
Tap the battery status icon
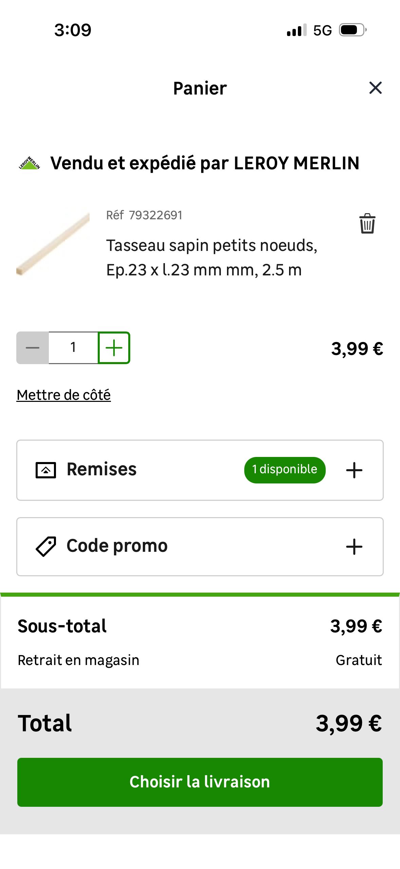[353, 30]
